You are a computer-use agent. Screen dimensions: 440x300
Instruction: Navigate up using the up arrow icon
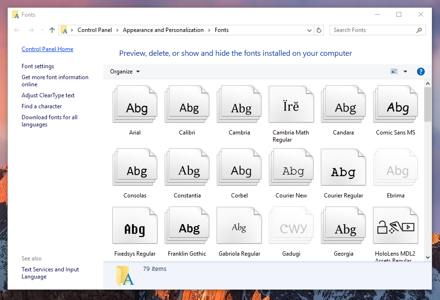pyautogui.click(x=52, y=30)
